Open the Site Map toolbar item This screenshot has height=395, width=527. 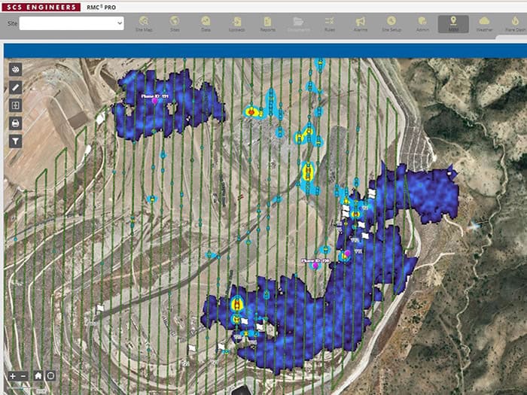click(143, 24)
